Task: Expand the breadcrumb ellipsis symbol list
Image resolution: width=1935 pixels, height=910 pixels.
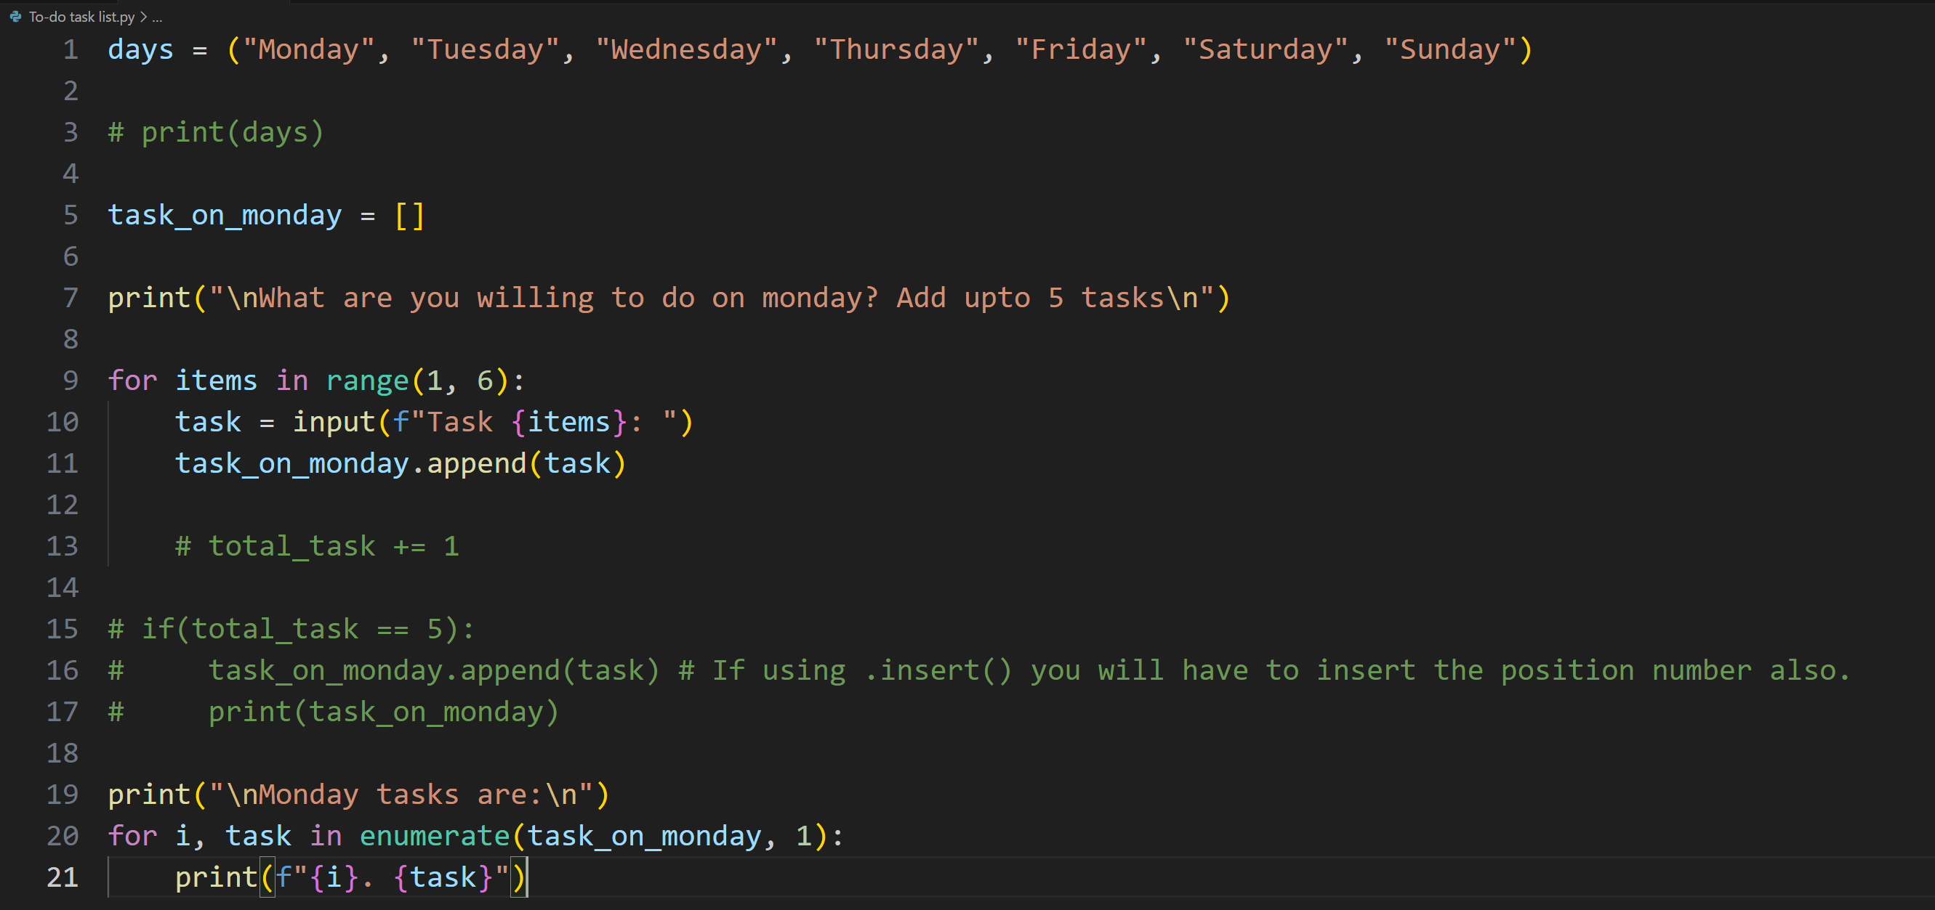Action: point(157,17)
